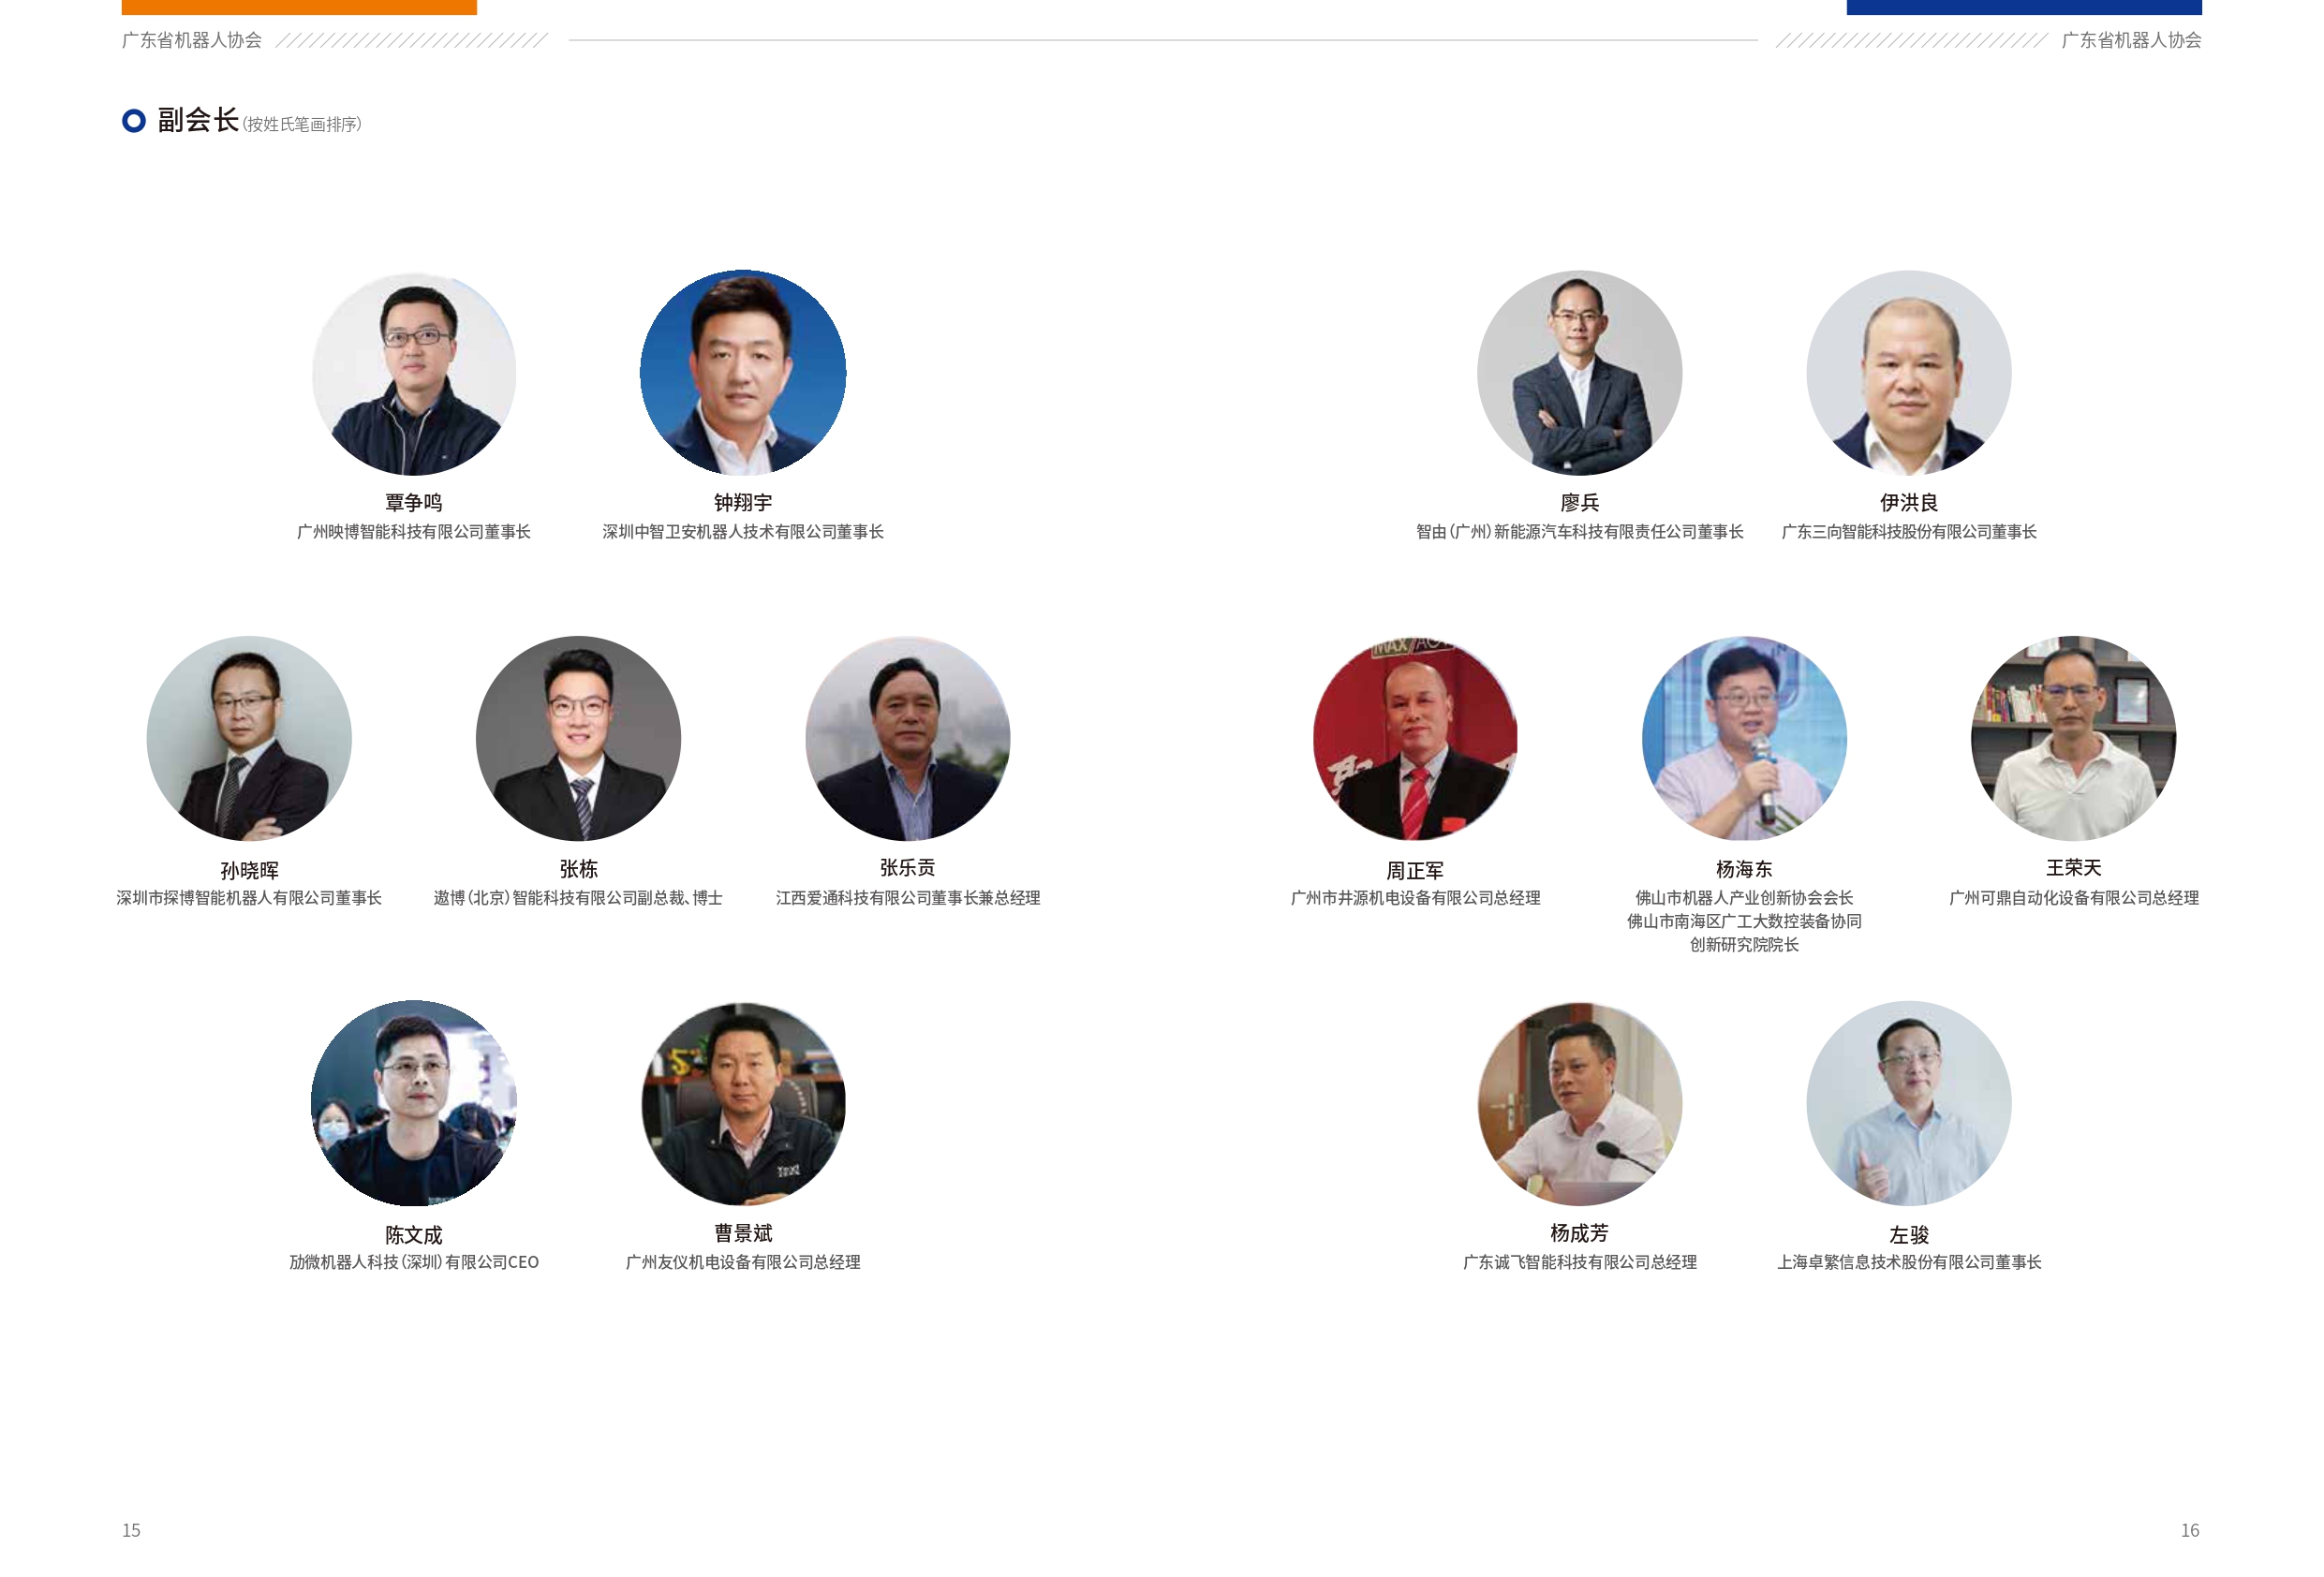Select the photo of 杨成芳
Screen dimensions: 2324x1577
pos(1580,1104)
